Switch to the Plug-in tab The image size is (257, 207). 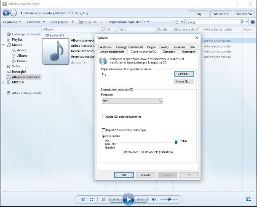[151, 47]
